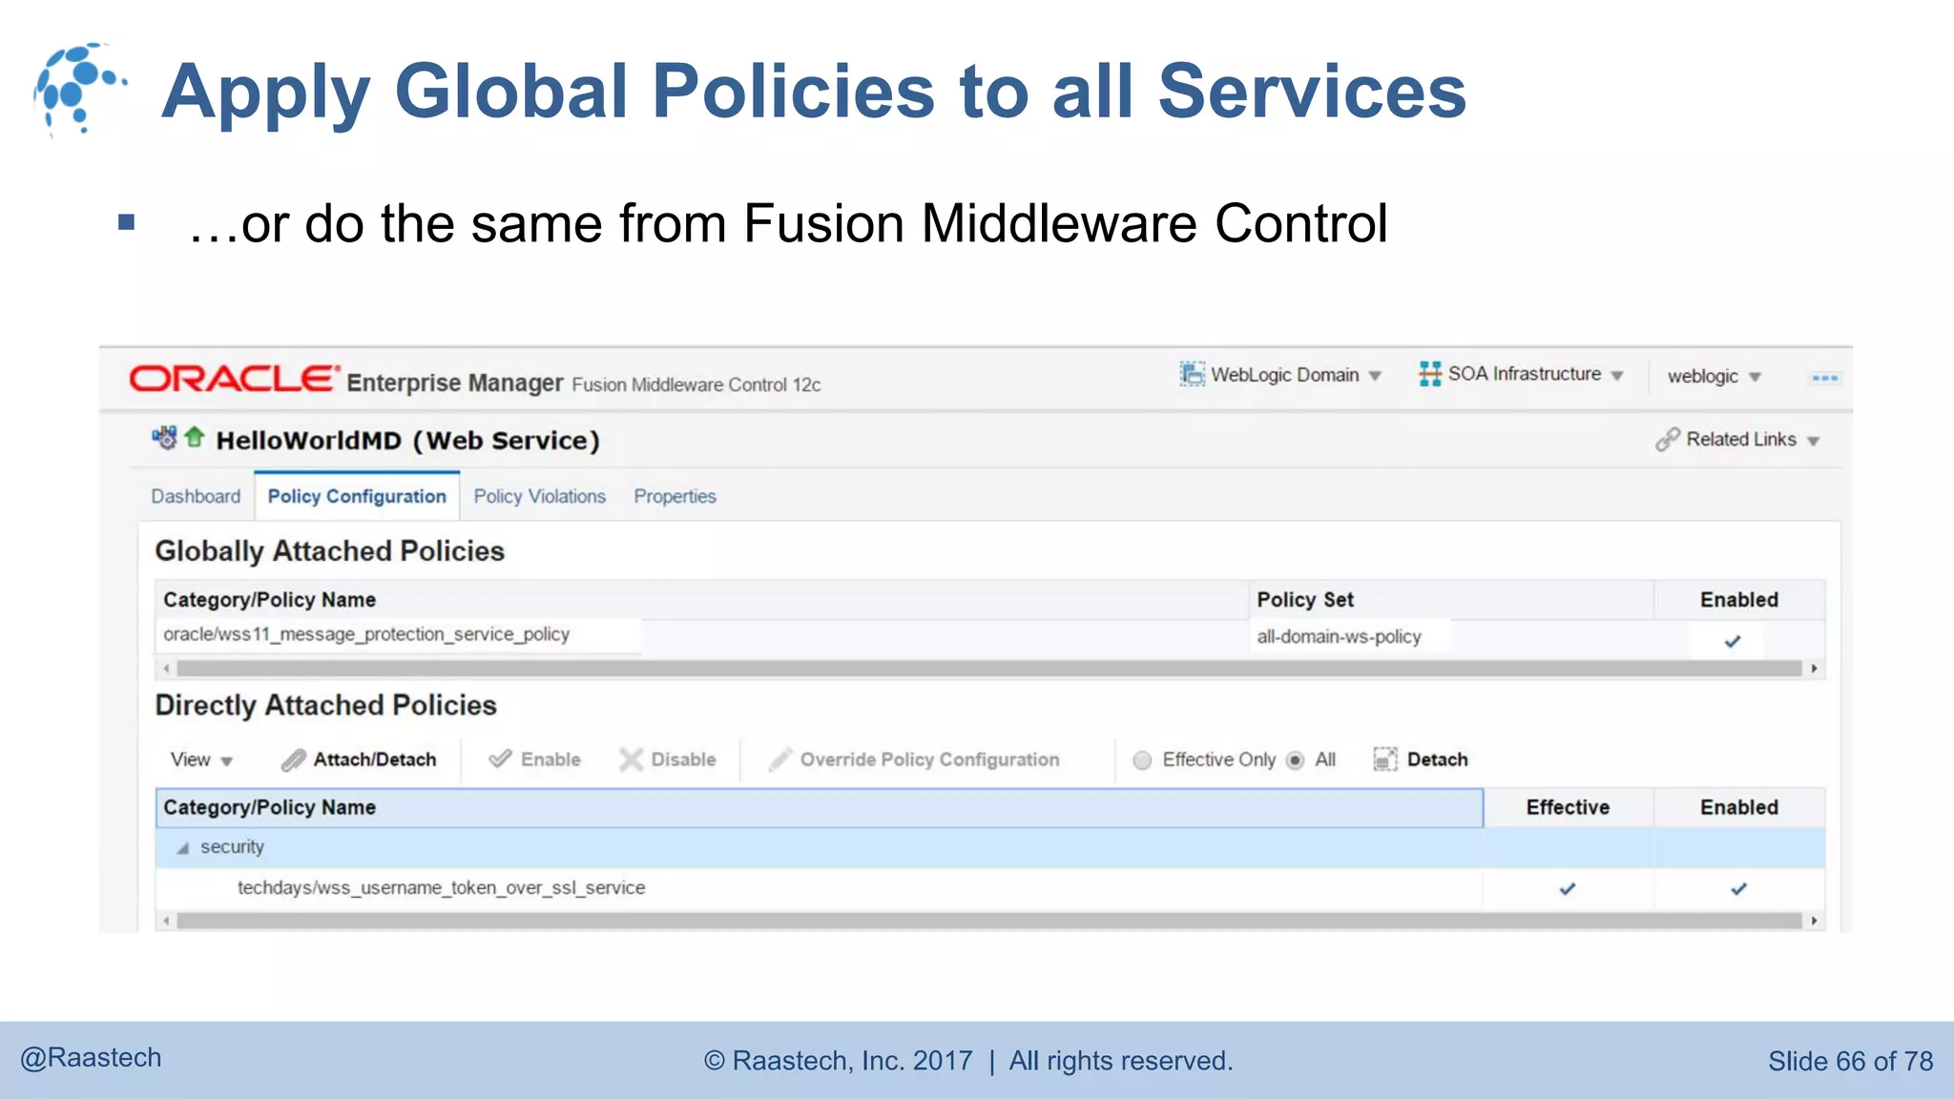
Task: Click Override Policy Configuration button
Action: pyautogui.click(x=915, y=759)
